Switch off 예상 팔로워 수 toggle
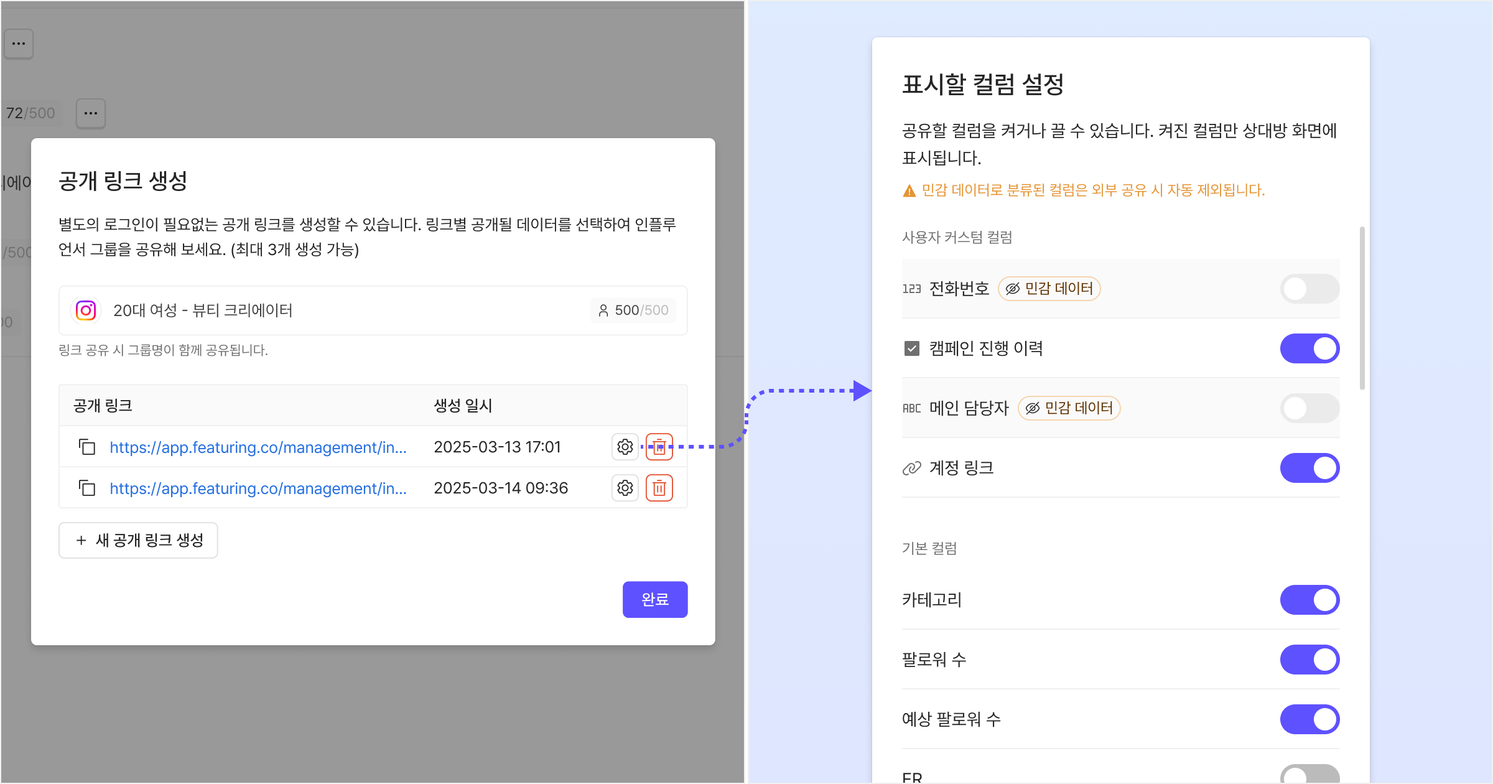1493x784 pixels. point(1309,719)
